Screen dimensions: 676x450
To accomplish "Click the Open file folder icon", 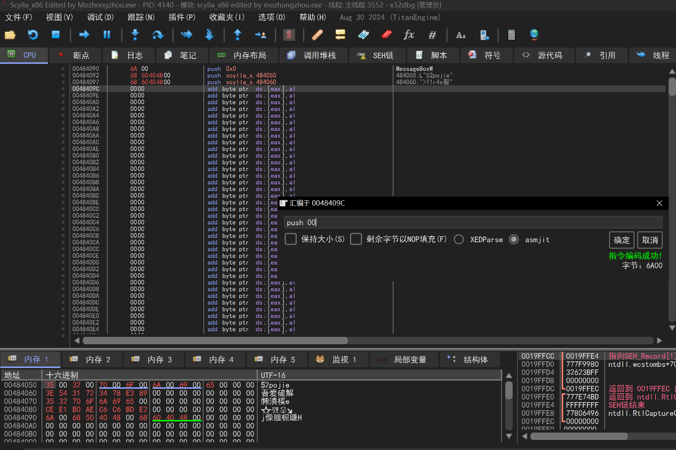I will [x=10, y=35].
